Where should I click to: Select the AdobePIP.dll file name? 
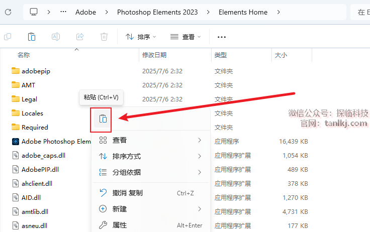click(40, 169)
